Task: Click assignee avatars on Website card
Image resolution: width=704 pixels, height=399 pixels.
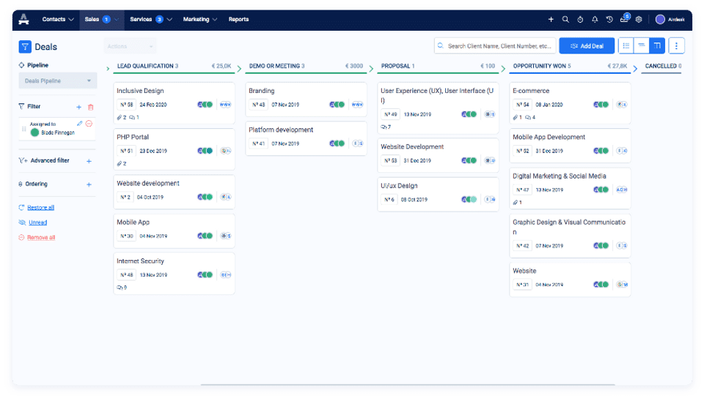Action: [601, 284]
